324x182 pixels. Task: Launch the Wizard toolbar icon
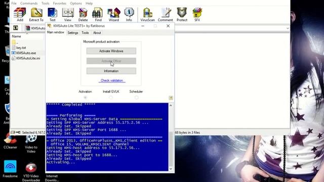point(113,15)
